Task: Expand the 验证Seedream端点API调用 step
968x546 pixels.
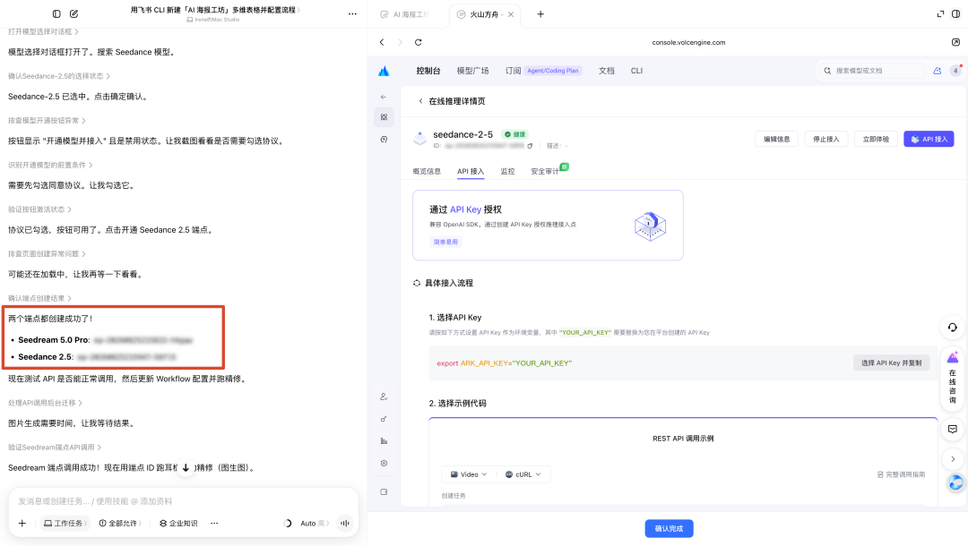Action: coord(55,448)
